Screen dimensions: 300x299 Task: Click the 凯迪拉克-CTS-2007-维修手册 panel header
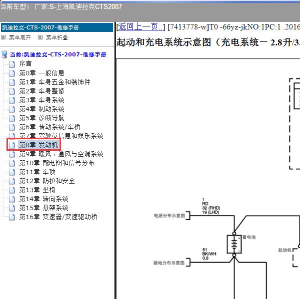pyautogui.click(x=57, y=27)
